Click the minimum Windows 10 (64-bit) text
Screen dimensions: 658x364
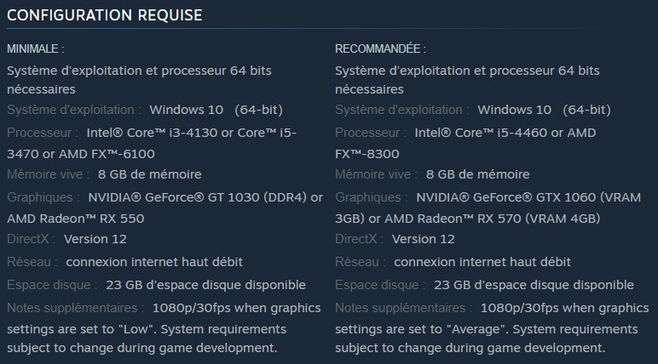tap(216, 110)
